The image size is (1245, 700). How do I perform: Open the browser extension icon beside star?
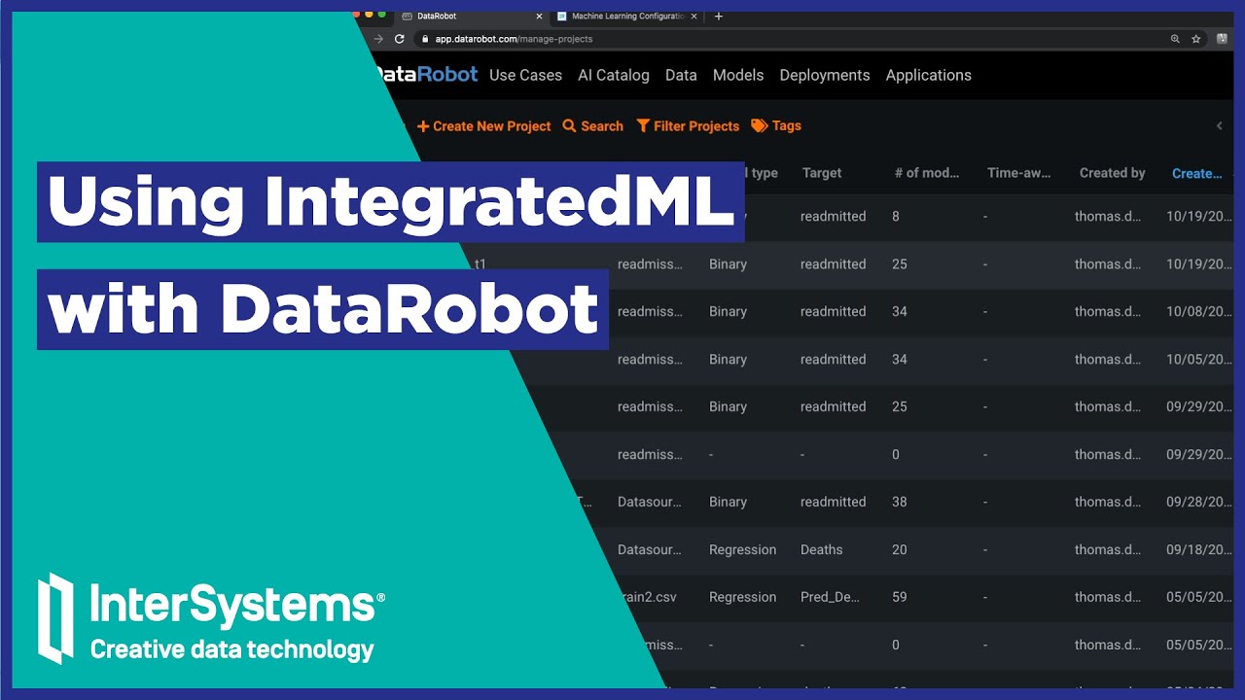(1222, 39)
